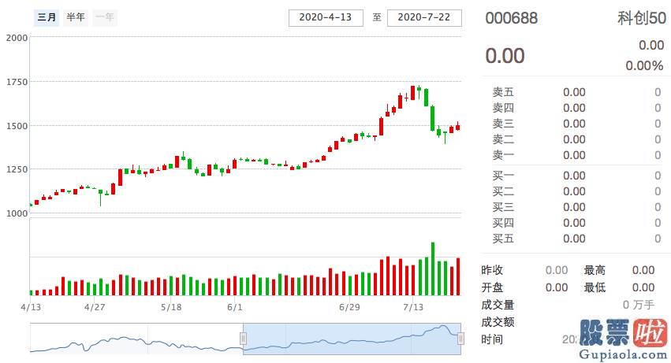
Task: Click the end date field 2020-7-22
Action: [424, 17]
